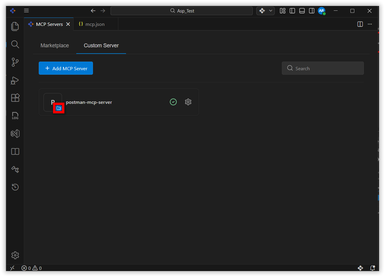The width and height of the screenshot is (385, 277).
Task: Open the Search view in the activity bar
Action: (15, 44)
